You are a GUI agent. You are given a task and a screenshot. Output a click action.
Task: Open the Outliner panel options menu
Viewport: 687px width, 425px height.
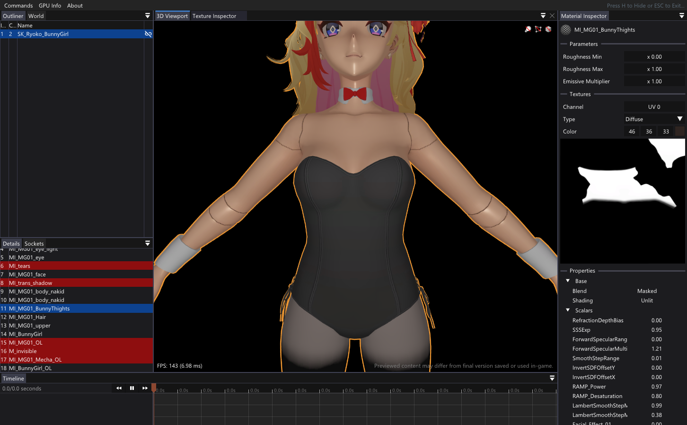pyautogui.click(x=148, y=16)
